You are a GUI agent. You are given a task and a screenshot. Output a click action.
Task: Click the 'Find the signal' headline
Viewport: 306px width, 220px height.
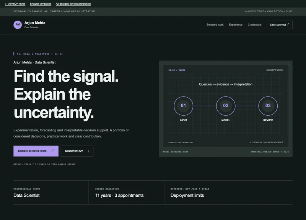tap(66, 94)
